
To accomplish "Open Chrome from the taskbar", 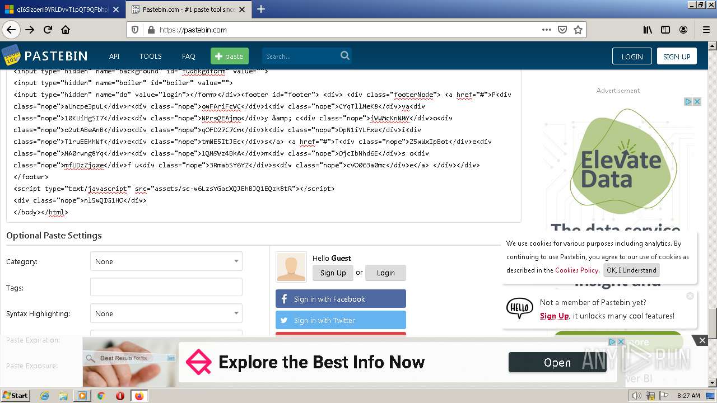I will [101, 396].
